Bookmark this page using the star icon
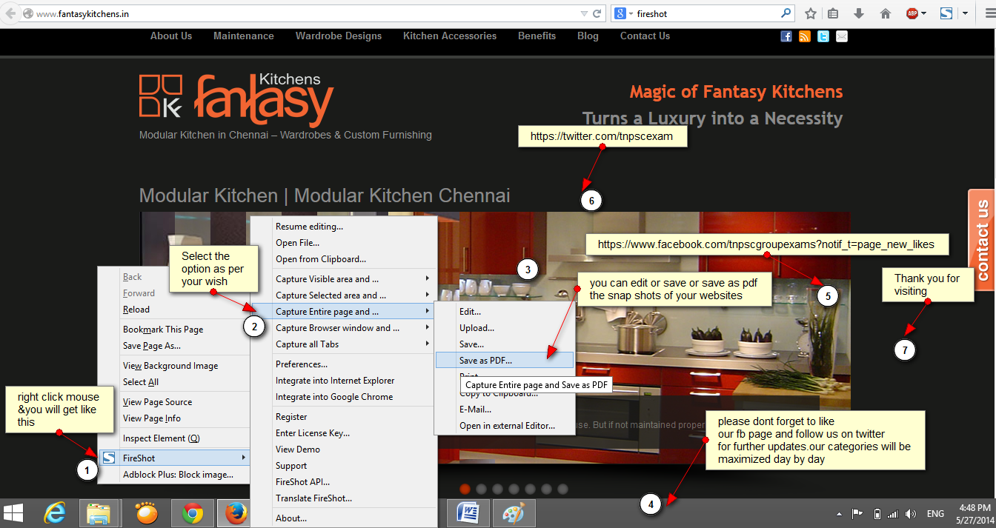Screen dimensions: 996x528 810,13
